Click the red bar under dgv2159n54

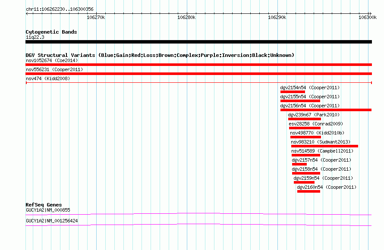pos(304,182)
